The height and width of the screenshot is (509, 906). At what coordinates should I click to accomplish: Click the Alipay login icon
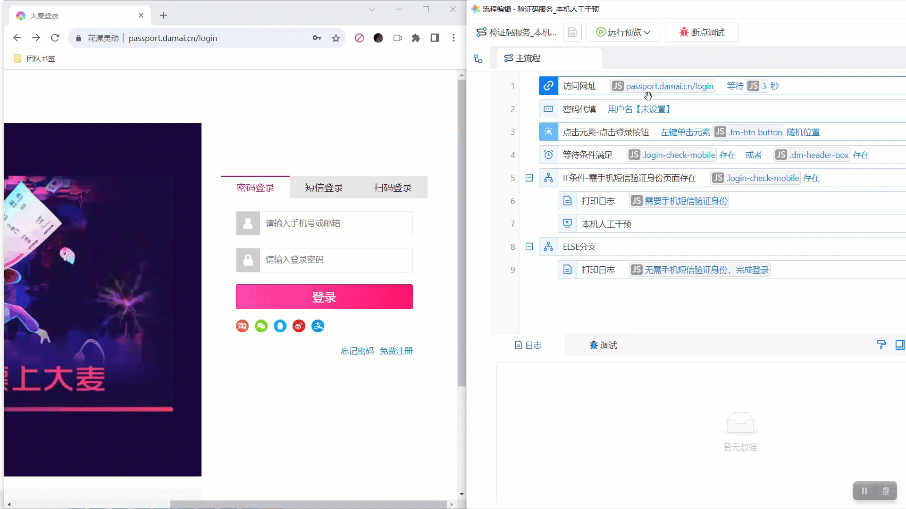[318, 326]
